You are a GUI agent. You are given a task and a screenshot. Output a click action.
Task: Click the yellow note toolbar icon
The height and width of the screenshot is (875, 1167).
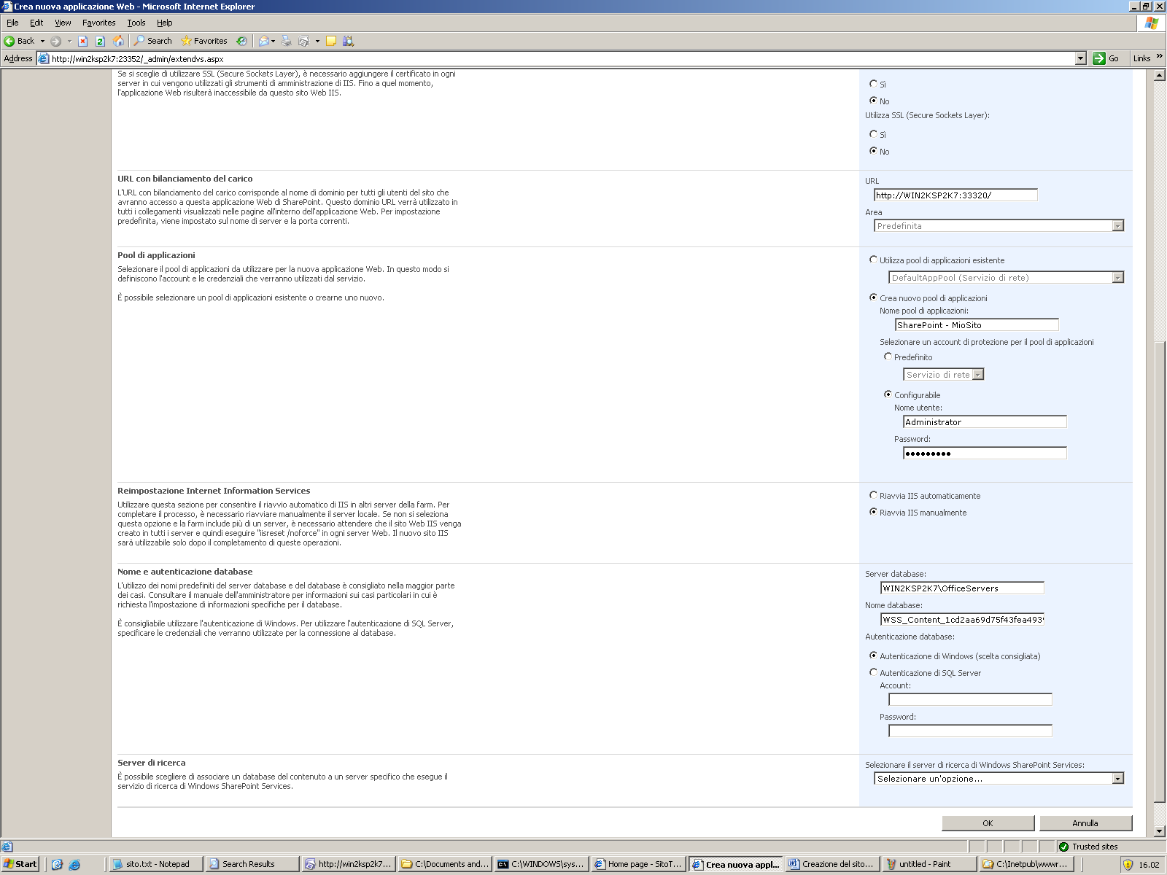point(331,41)
